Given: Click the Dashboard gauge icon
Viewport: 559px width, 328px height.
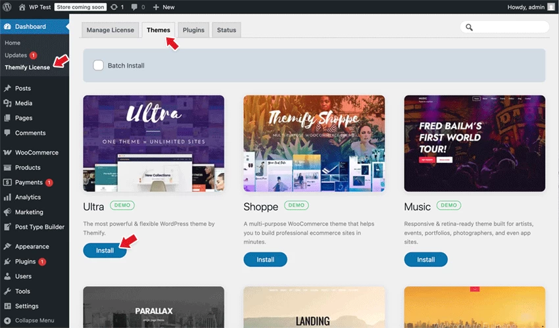Looking at the screenshot, I should tap(7, 26).
